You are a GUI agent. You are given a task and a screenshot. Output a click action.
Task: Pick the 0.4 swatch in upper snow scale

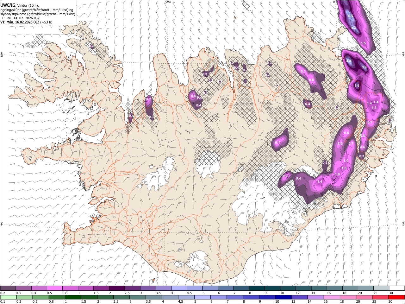[x=39, y=288]
